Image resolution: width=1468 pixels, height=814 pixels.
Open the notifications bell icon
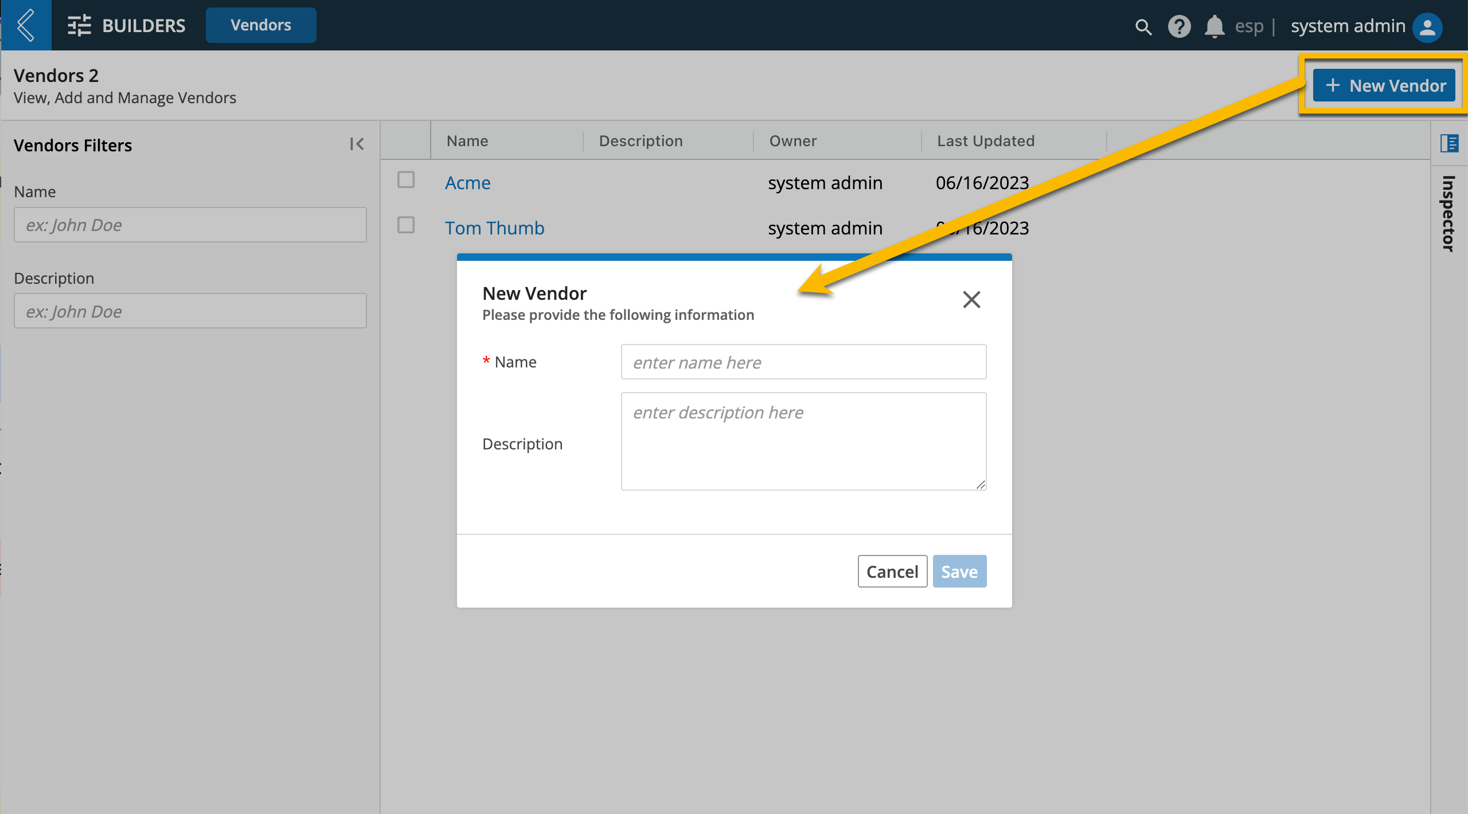point(1214,26)
